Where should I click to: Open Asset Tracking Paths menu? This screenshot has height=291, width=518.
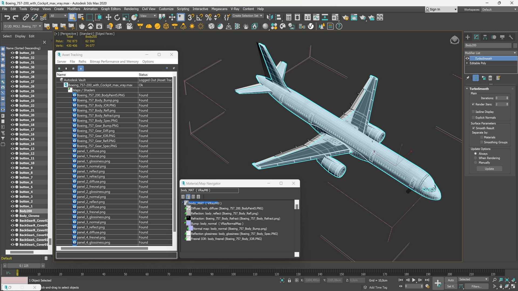[82, 61]
